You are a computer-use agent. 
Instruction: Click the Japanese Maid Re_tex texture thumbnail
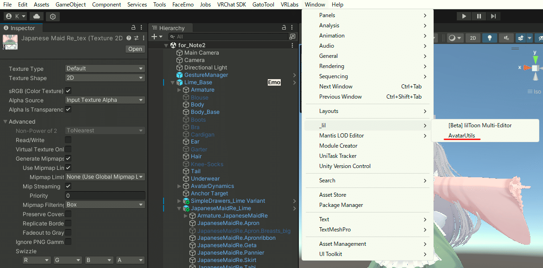10,42
